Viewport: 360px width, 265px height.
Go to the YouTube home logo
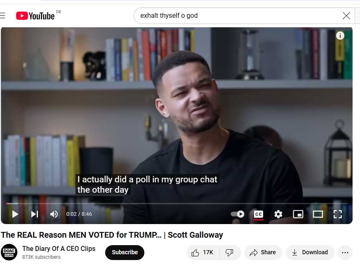pos(35,16)
